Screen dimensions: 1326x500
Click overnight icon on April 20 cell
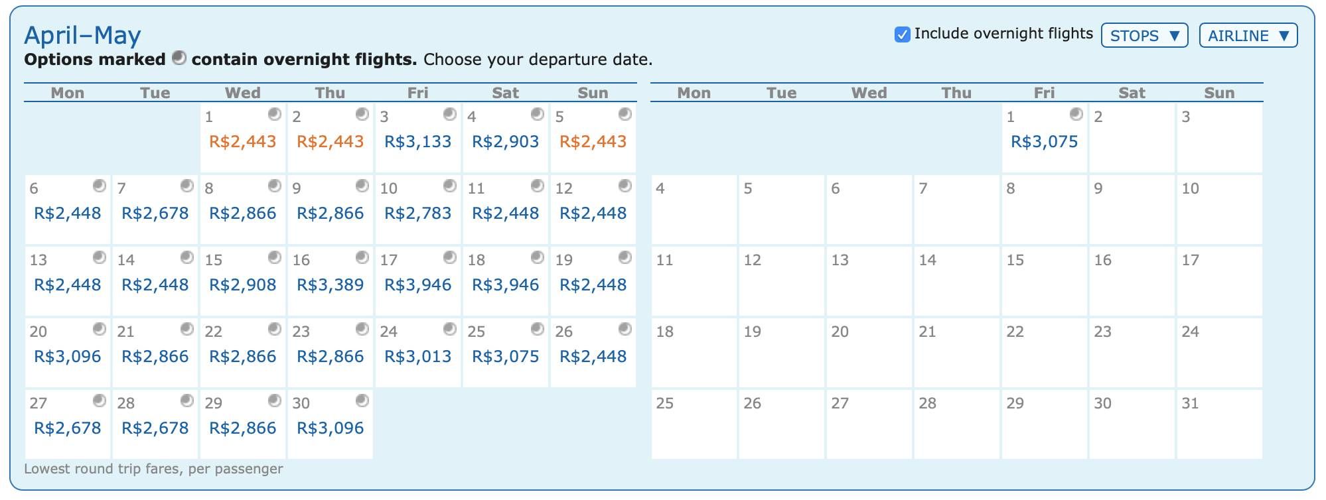[100, 329]
